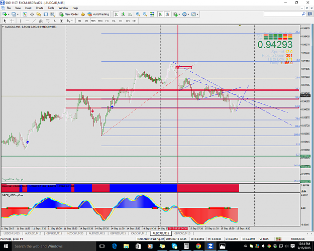Switch to H1 timeframe

tap(107, 21)
